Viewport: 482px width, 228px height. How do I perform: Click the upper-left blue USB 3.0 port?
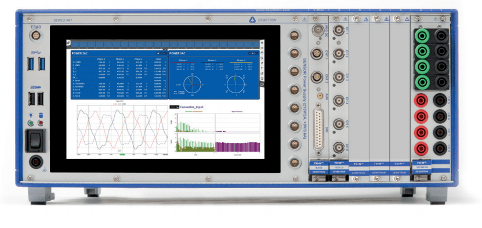31,64
